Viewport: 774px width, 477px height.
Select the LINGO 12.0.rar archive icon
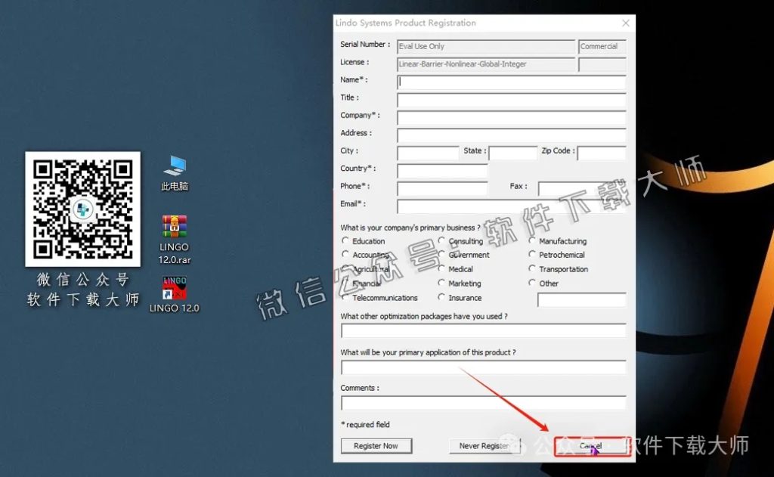[174, 227]
